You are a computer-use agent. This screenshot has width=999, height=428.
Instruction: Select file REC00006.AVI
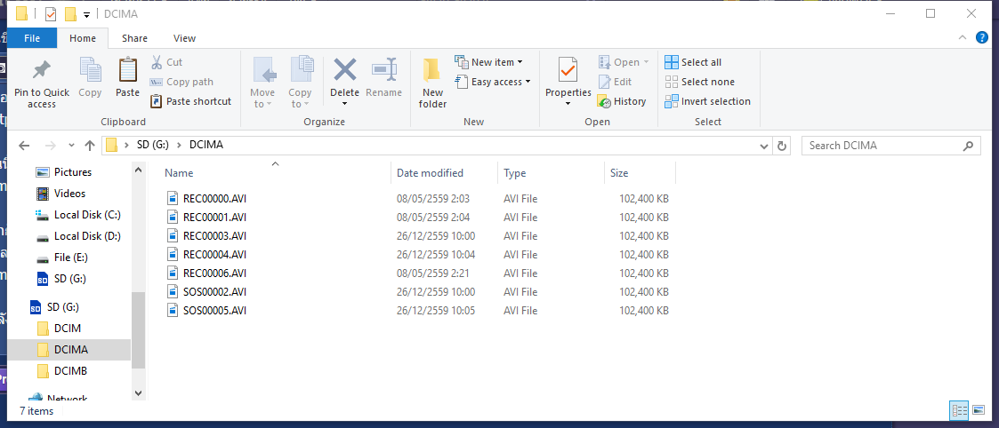point(214,273)
